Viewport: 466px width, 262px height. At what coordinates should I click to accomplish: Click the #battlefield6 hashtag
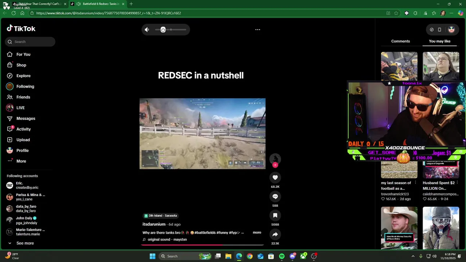point(205,233)
